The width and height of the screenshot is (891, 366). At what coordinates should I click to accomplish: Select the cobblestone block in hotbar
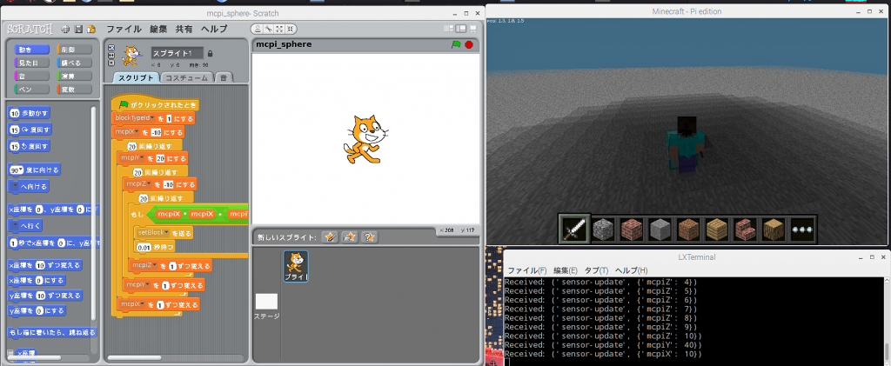(602, 230)
